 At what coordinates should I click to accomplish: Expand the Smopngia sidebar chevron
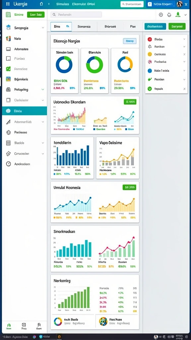[x=43, y=28]
